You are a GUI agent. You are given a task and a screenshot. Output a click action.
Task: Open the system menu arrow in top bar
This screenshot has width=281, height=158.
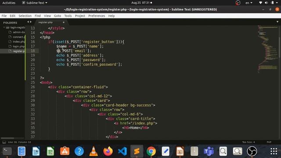click(277, 3)
